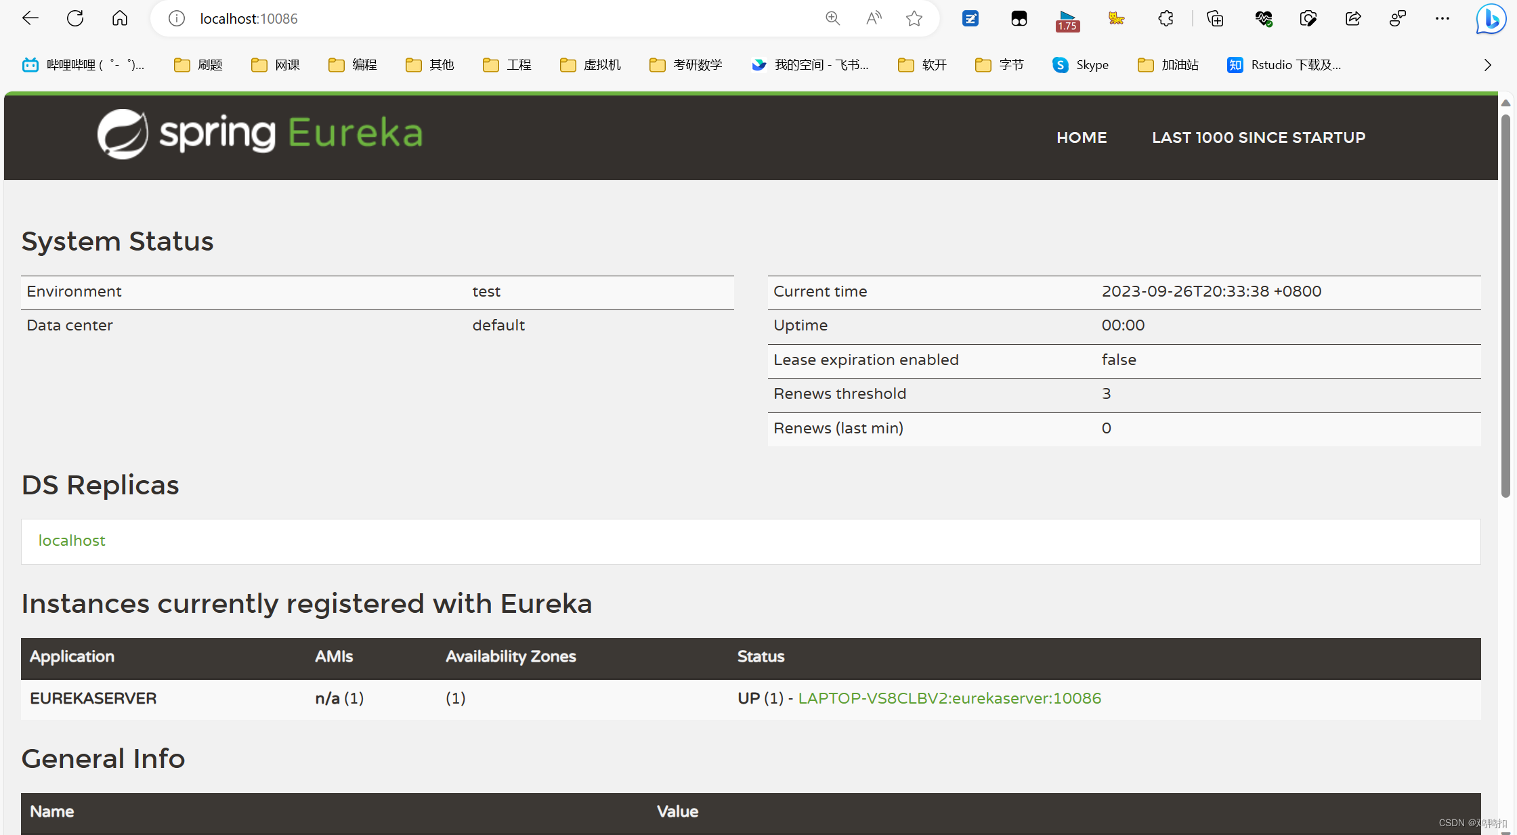Start read aloud from address bar
Screen dimensions: 1517x835
pos(874,18)
